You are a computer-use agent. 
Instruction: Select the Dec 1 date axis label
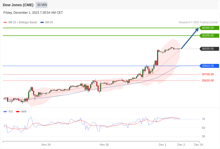click(163, 145)
